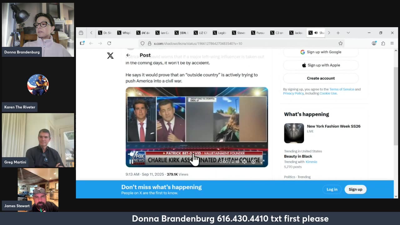Viewport: 400px width, 225px height.
Task: Toggle the video volume speaker icon
Action: tap(244, 162)
